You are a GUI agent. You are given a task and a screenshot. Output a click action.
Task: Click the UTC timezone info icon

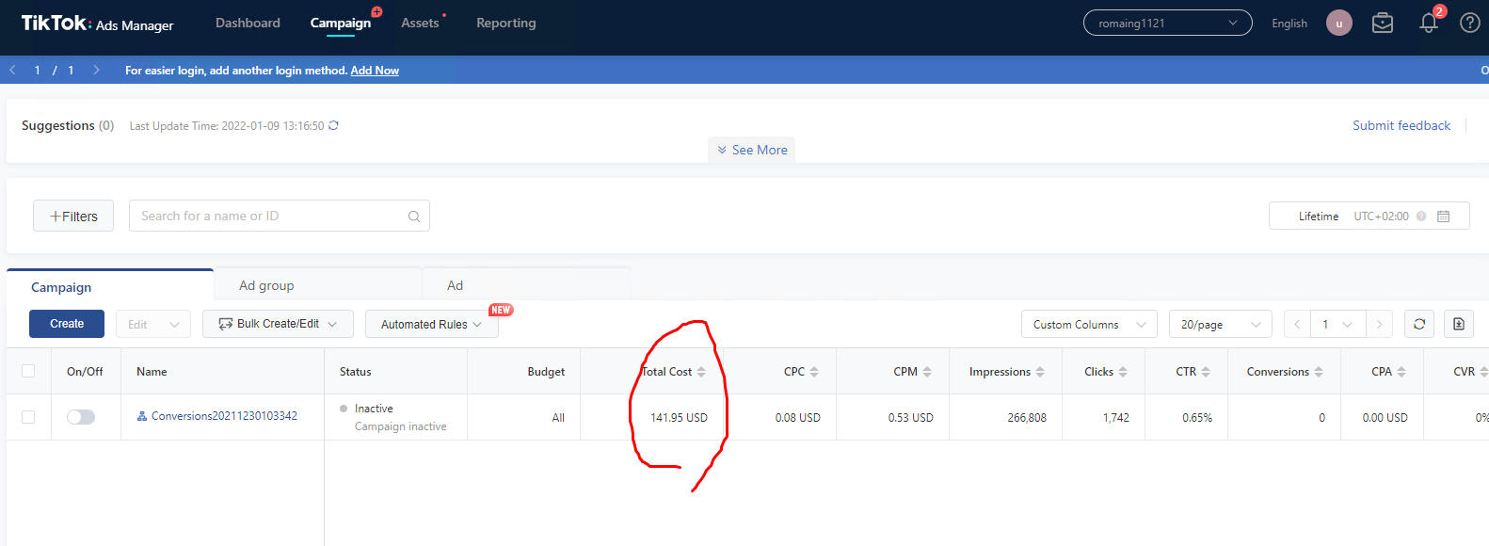[x=1421, y=217]
